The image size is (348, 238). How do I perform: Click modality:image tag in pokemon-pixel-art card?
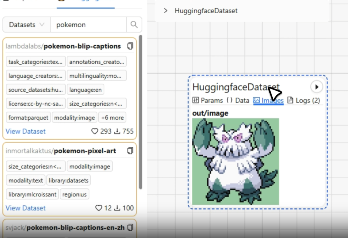(90, 166)
